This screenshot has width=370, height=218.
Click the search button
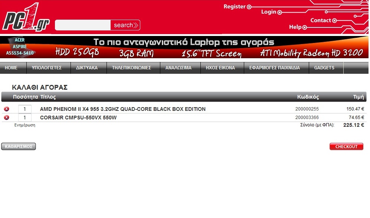(125, 25)
